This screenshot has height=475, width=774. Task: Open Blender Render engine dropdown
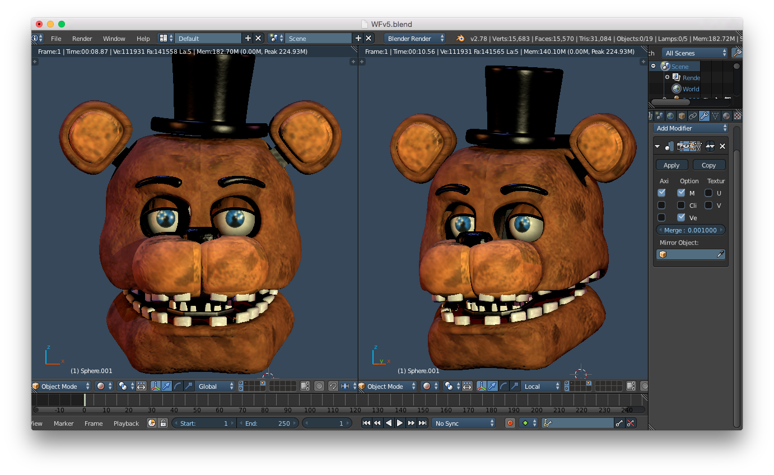click(x=415, y=39)
